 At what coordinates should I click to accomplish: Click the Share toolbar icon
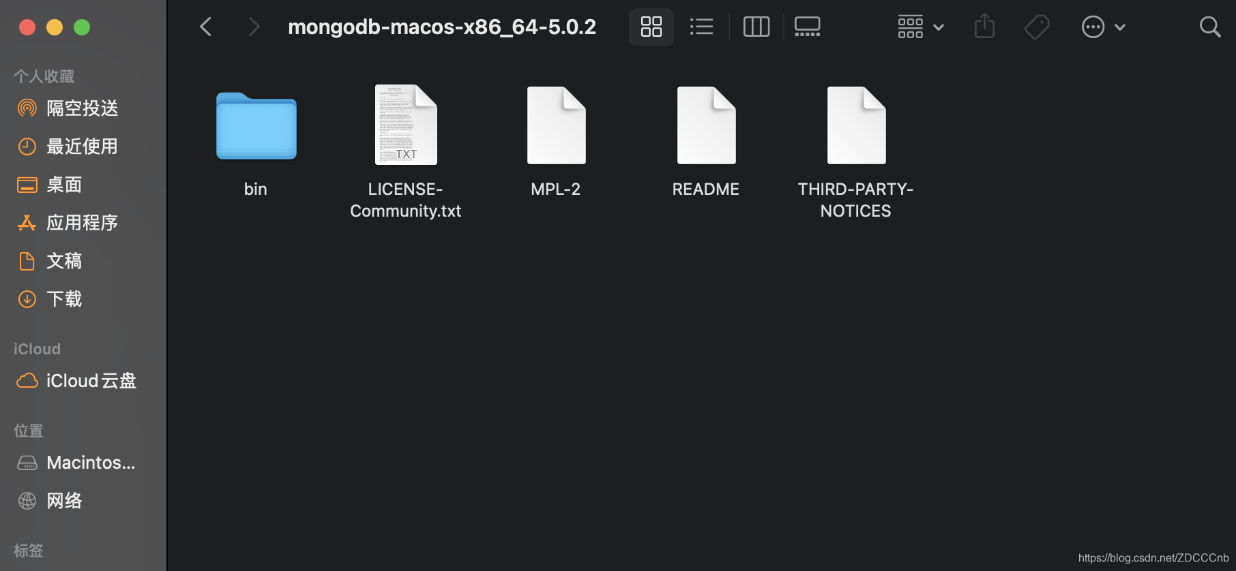click(984, 27)
